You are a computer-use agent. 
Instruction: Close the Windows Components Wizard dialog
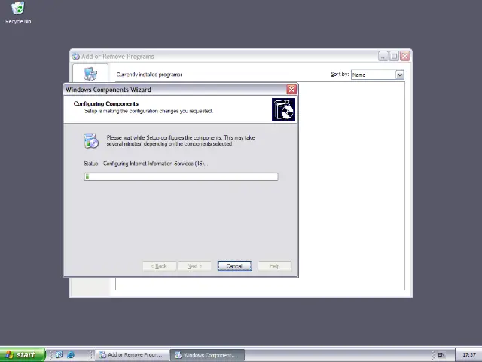tap(291, 90)
